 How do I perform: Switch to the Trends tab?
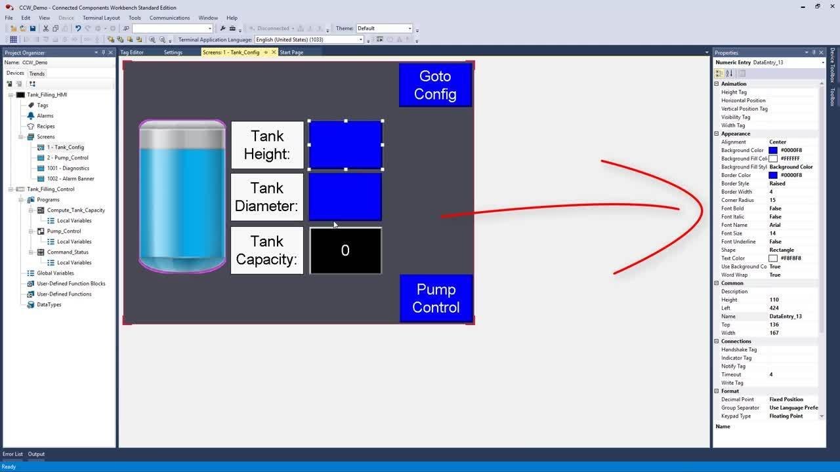coord(37,73)
